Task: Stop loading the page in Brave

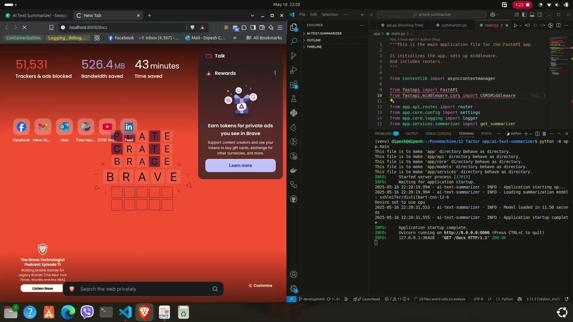Action: click(x=25, y=27)
